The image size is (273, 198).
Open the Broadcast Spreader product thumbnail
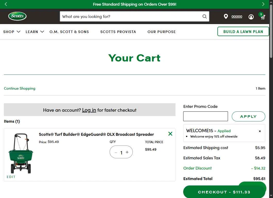(x=21, y=153)
